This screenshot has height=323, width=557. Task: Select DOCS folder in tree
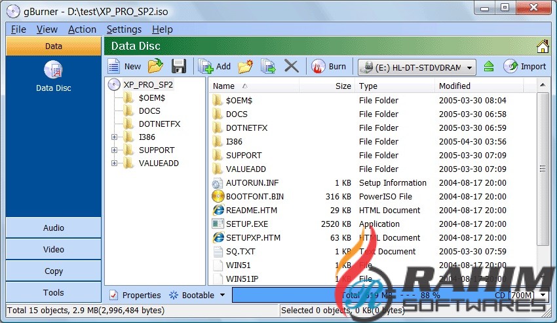click(x=149, y=111)
